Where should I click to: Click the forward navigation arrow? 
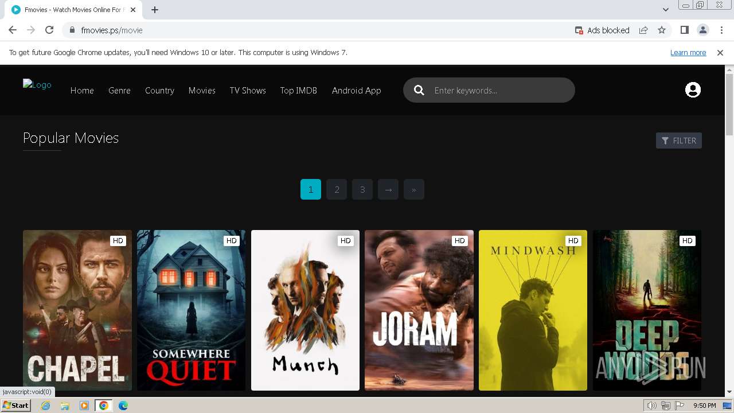coord(31,30)
